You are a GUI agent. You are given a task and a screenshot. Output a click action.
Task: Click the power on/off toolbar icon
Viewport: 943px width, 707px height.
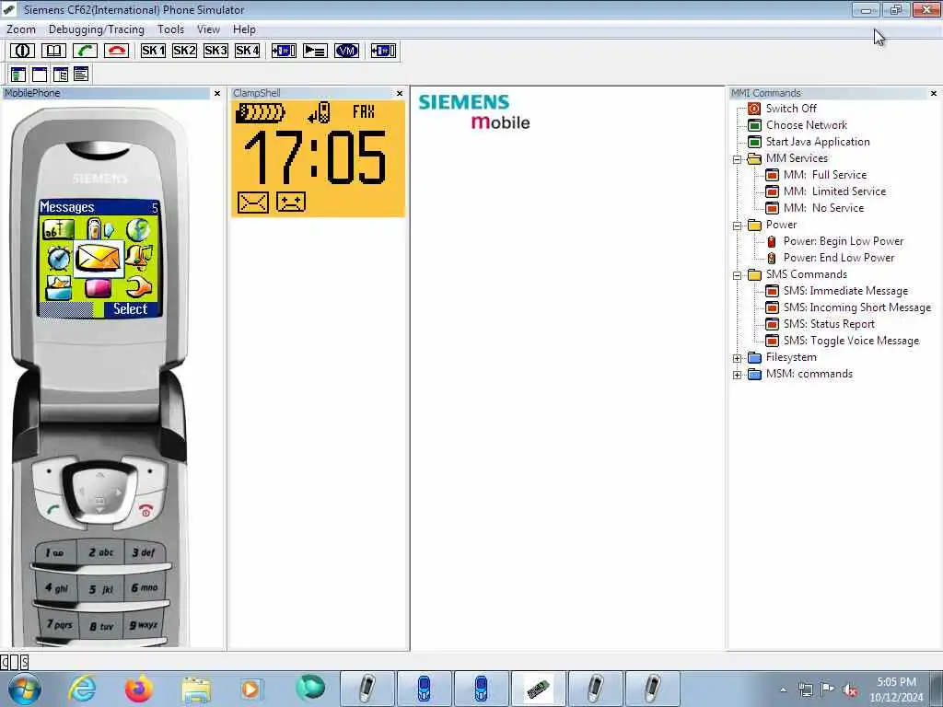(x=22, y=51)
